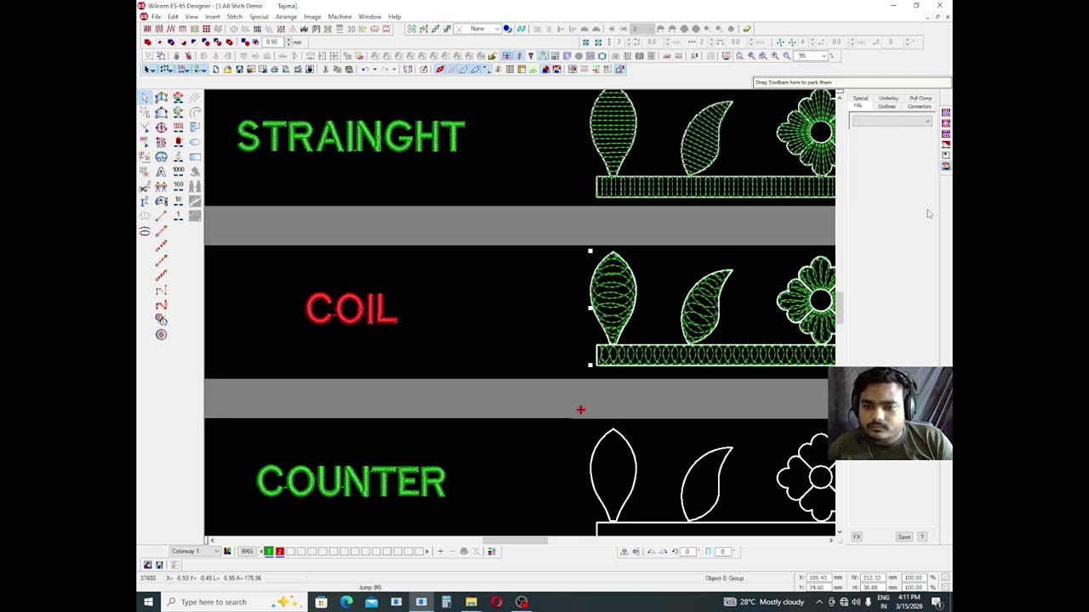Open an existing design file
This screenshot has height=612, width=1089.
[x=227, y=70]
